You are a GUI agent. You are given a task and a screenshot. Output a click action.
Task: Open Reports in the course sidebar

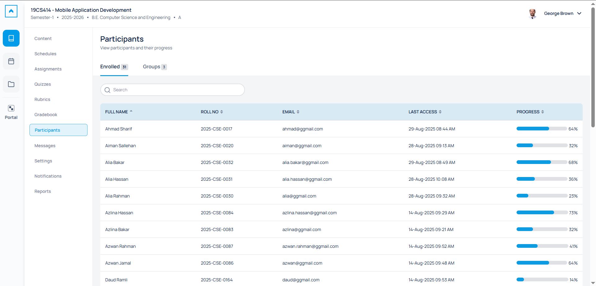pyautogui.click(x=43, y=191)
